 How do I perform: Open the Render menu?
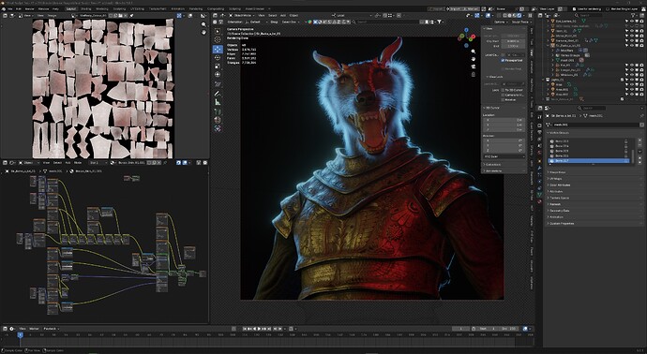[29, 8]
